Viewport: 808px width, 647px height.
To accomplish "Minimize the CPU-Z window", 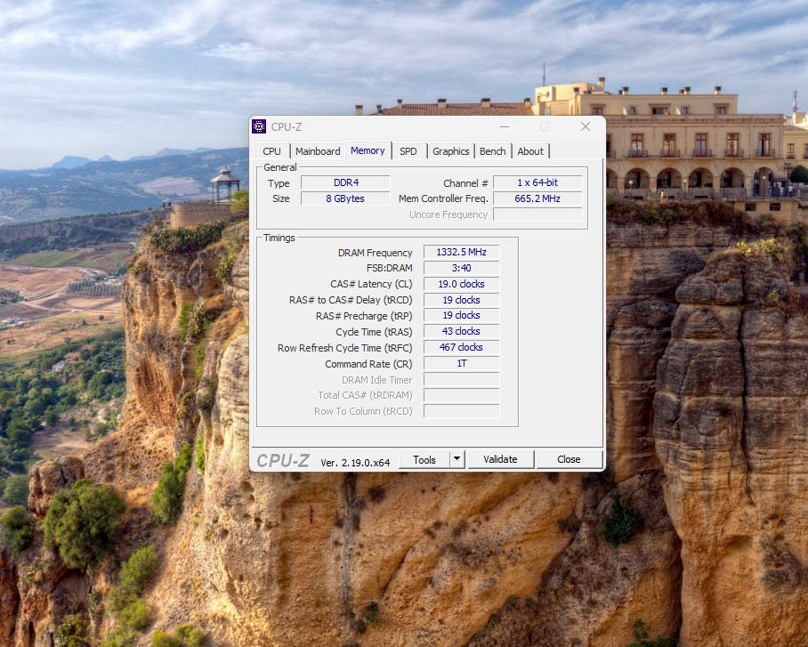I will pos(505,126).
